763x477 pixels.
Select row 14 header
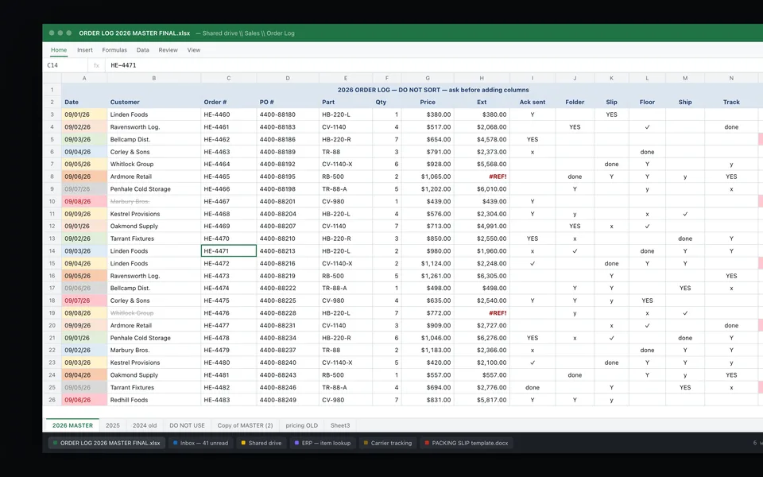click(x=52, y=251)
